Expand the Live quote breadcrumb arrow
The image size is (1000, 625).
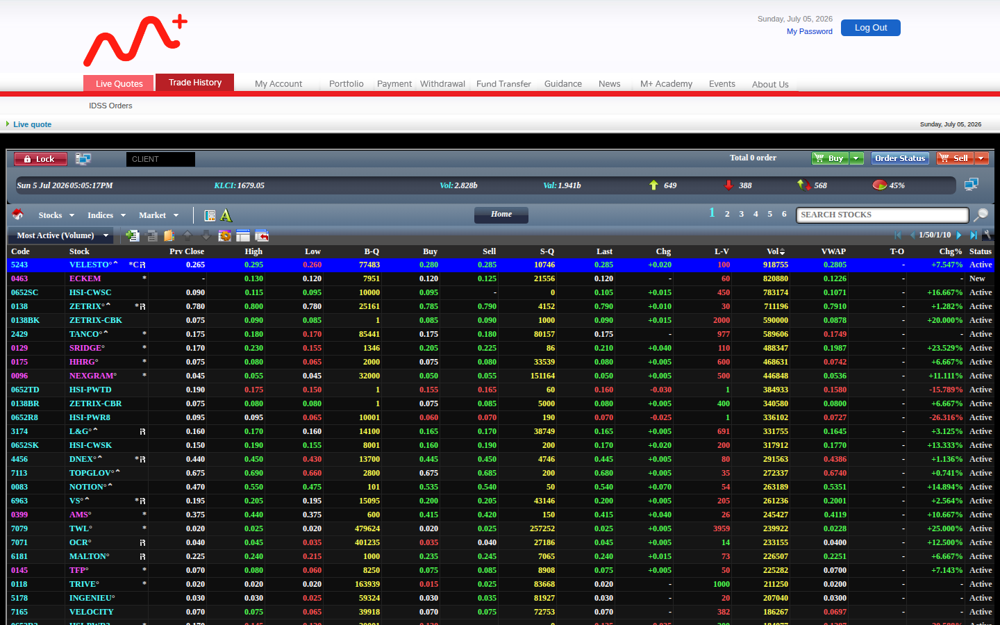[8, 124]
